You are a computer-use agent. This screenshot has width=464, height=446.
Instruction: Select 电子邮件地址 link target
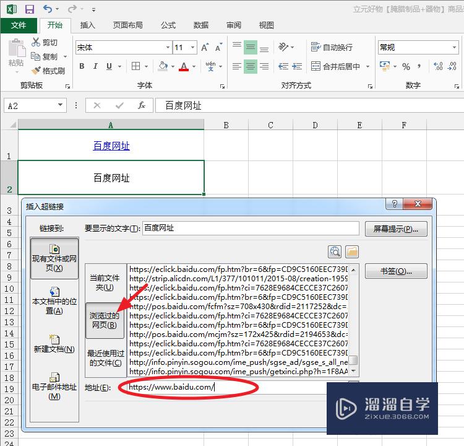click(x=54, y=387)
